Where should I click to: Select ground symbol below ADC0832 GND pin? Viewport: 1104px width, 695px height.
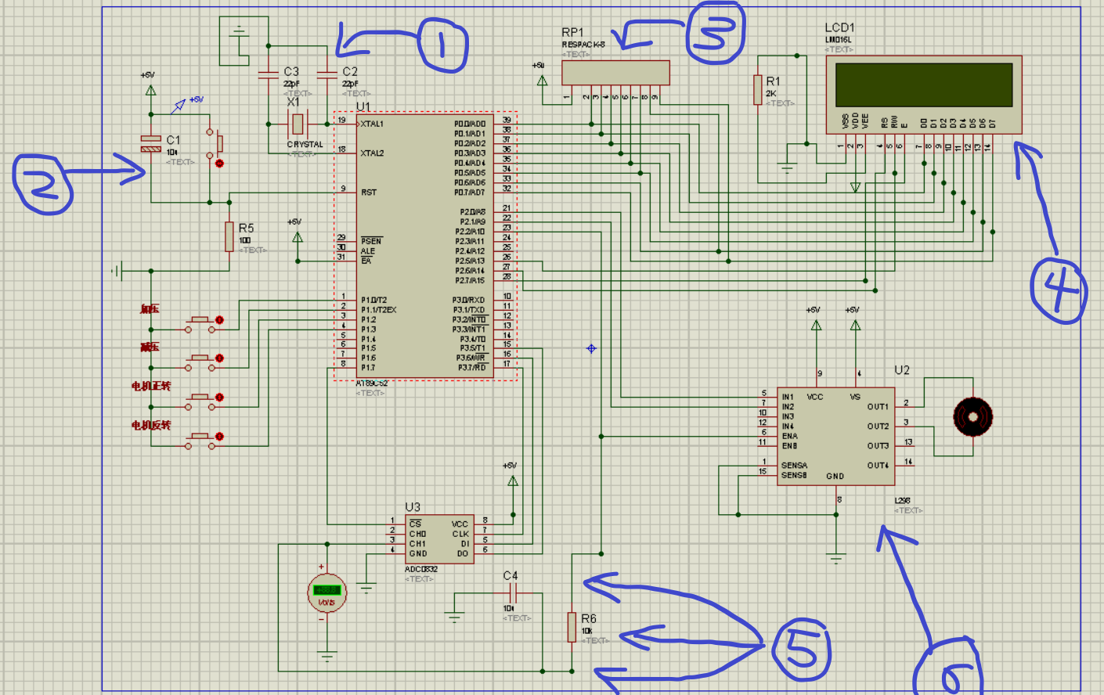click(x=366, y=588)
